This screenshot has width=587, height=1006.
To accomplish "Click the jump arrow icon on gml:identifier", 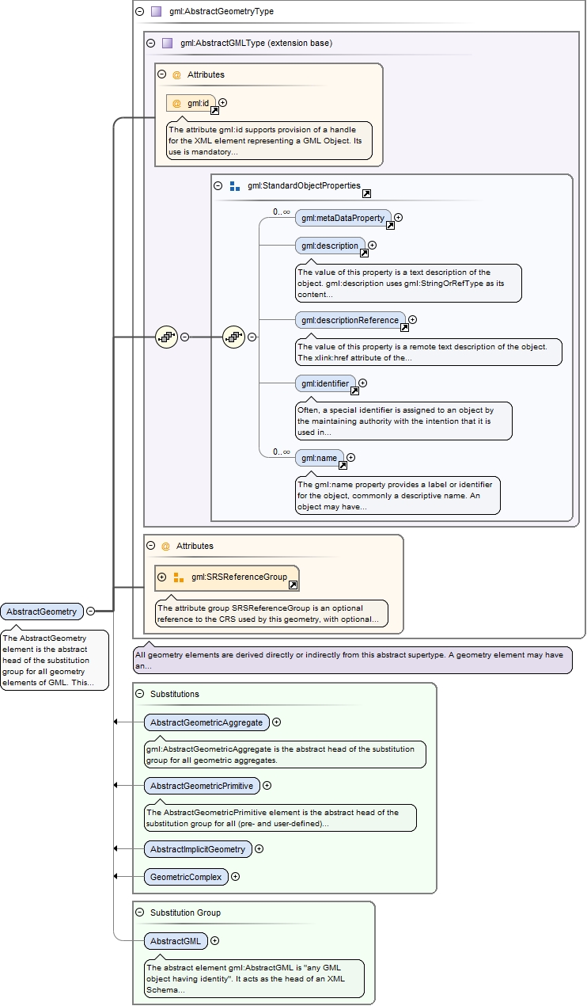I will pos(354,391).
